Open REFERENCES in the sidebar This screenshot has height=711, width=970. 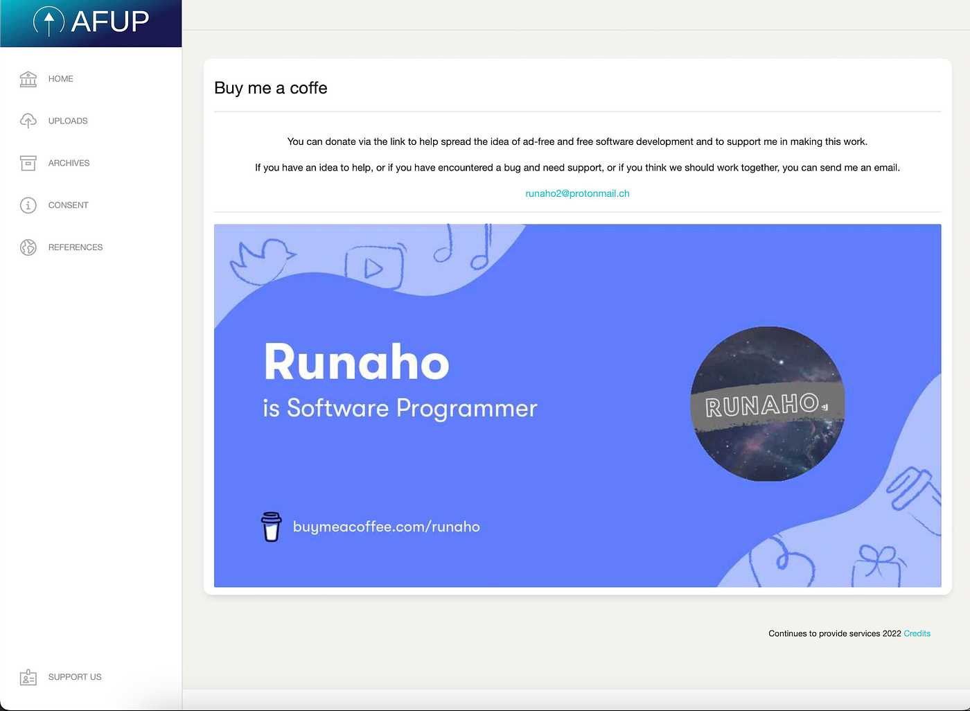[76, 247]
